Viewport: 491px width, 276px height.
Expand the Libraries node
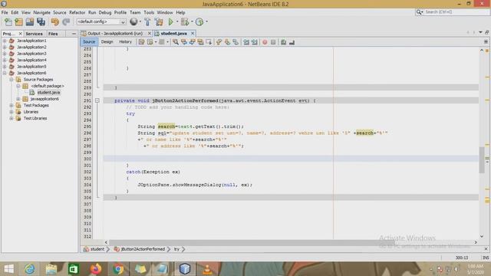pos(12,112)
